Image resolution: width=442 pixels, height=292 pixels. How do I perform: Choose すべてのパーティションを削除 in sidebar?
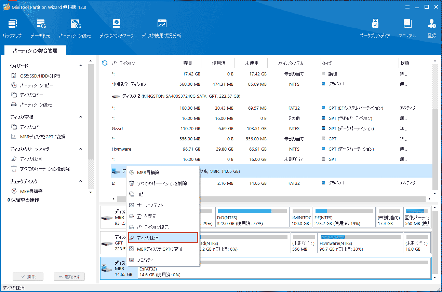pos(40,169)
